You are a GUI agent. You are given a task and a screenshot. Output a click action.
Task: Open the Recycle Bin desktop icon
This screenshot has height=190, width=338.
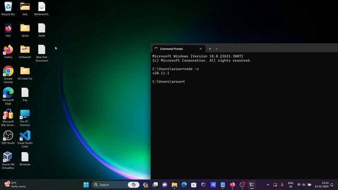[x=8, y=8]
